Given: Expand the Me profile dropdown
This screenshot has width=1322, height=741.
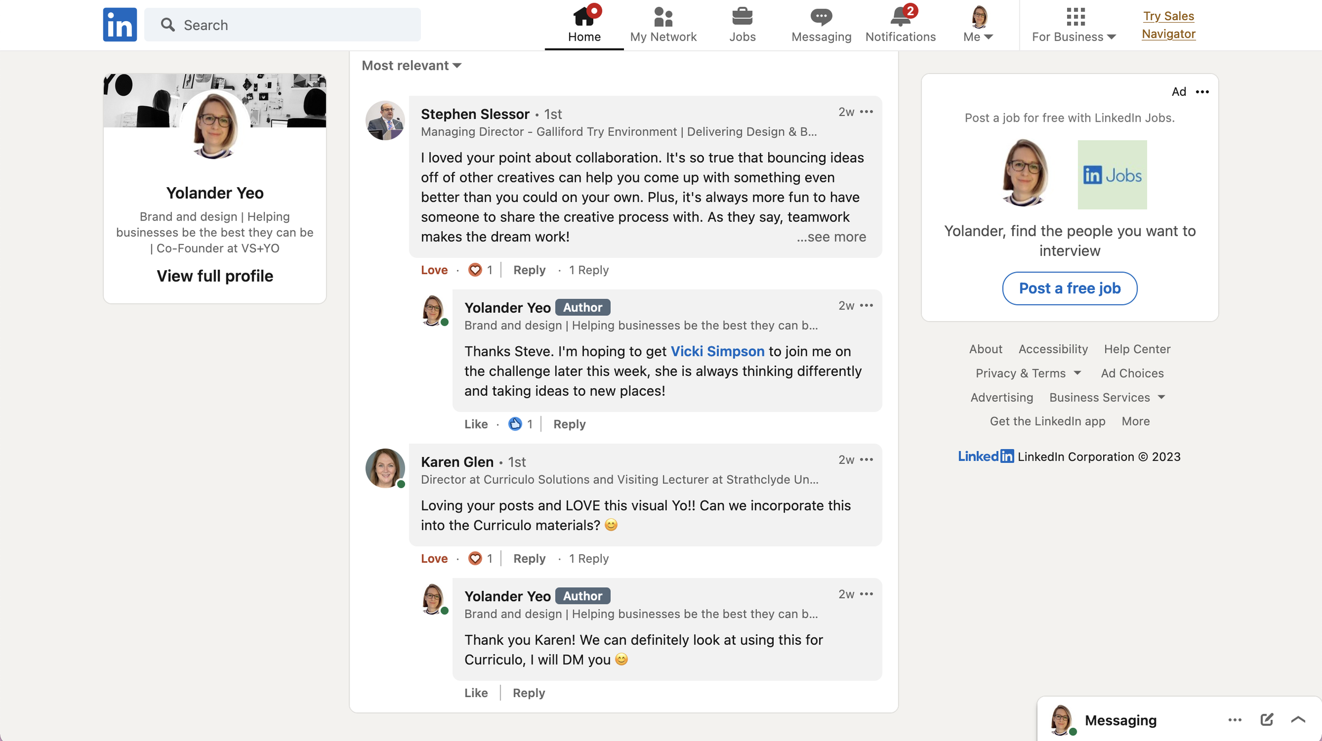Looking at the screenshot, I should 977,24.
